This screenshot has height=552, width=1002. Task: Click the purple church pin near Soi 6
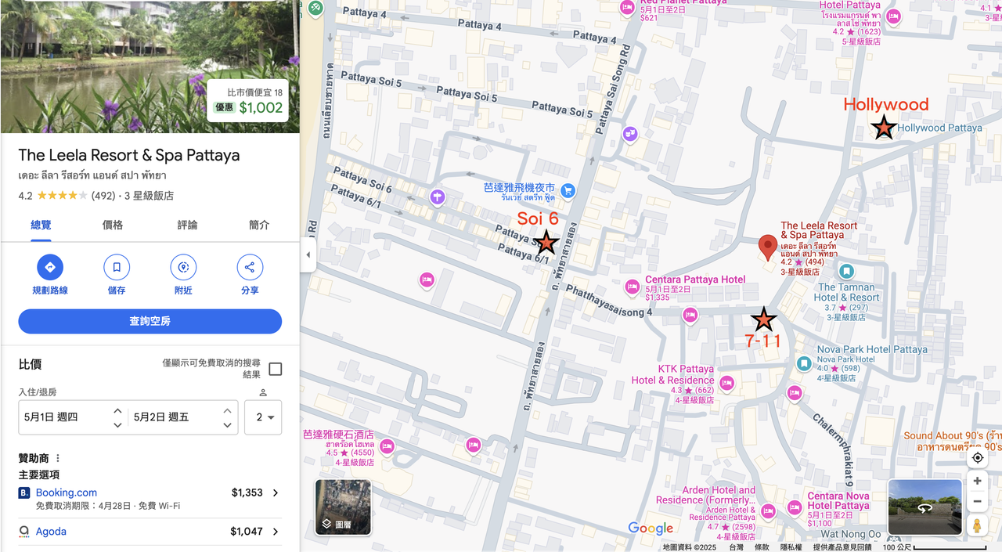point(437,197)
